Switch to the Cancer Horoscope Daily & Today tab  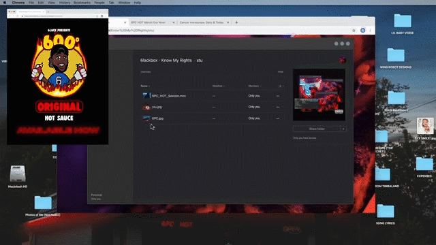[x=202, y=22]
